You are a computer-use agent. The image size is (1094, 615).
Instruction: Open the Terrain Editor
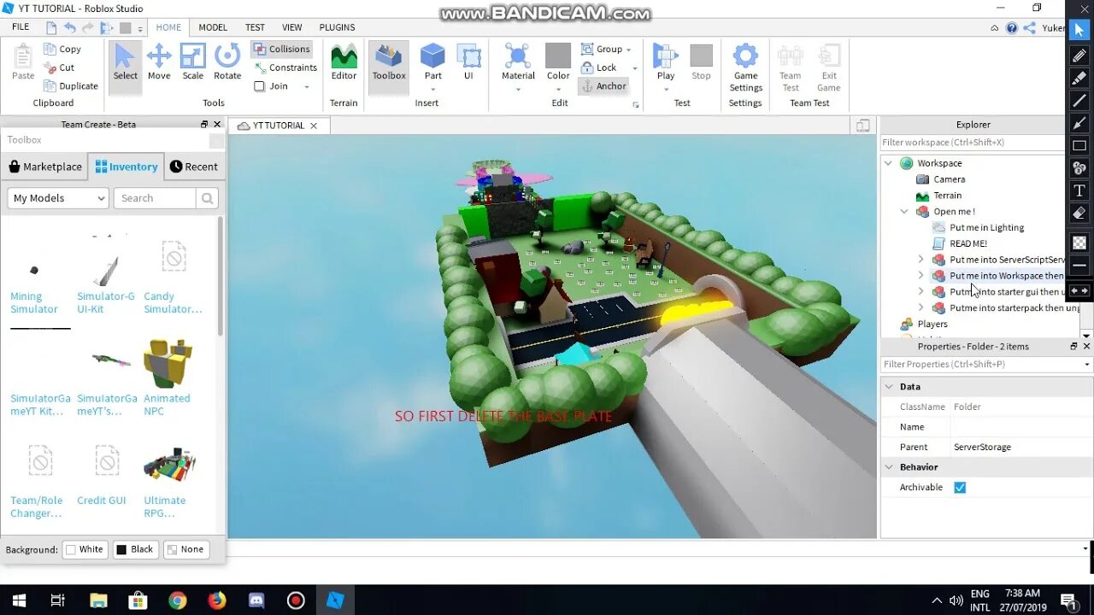coord(344,62)
